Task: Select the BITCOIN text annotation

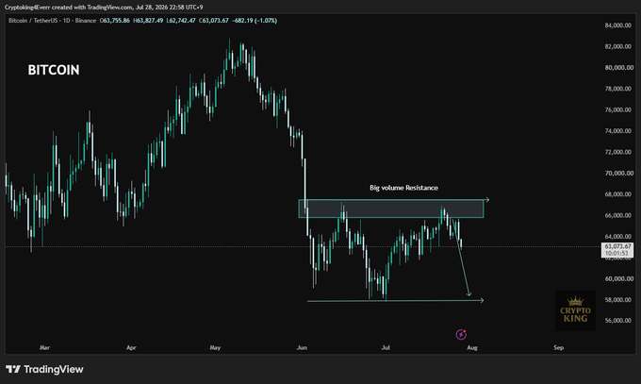Action: point(54,70)
